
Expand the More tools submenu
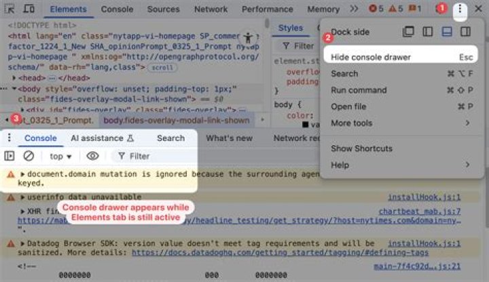pos(401,123)
